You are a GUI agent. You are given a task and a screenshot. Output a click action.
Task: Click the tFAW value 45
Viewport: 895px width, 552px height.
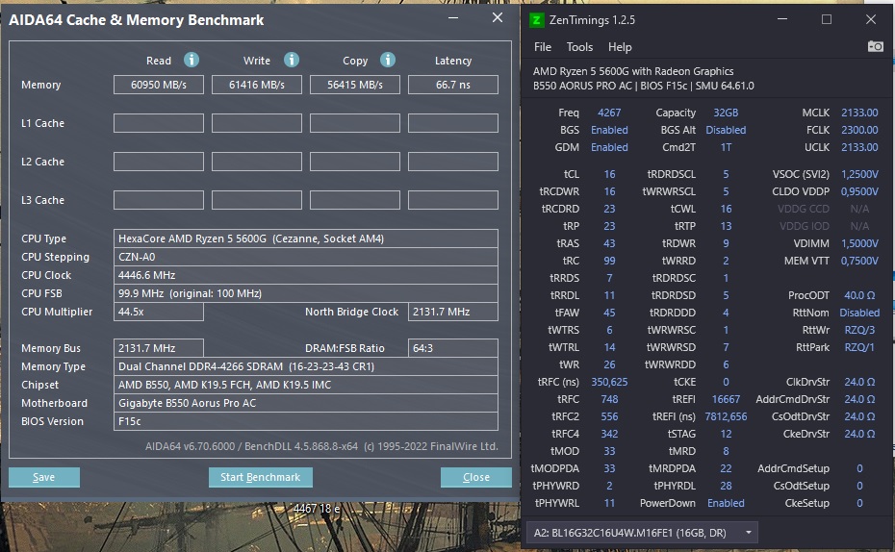tap(609, 313)
